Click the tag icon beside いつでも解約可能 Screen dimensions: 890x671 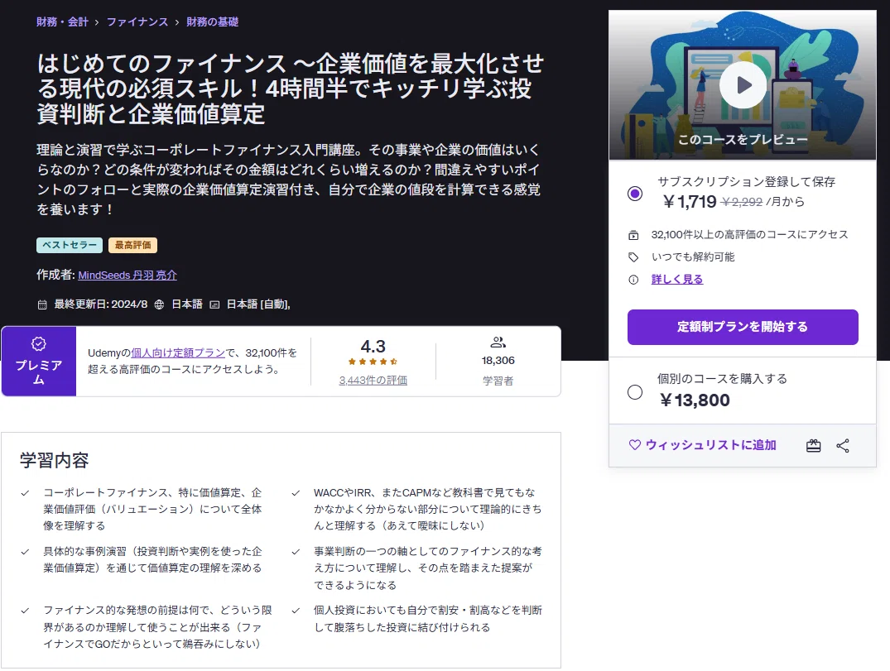click(x=633, y=257)
